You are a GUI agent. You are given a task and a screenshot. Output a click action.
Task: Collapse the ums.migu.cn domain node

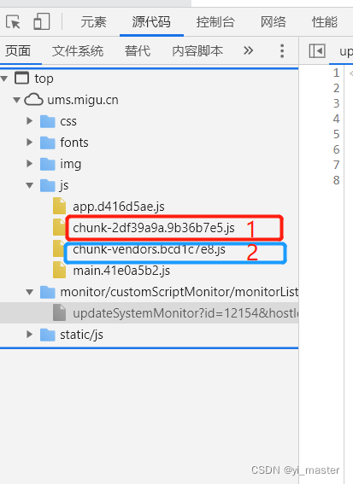coord(17,100)
